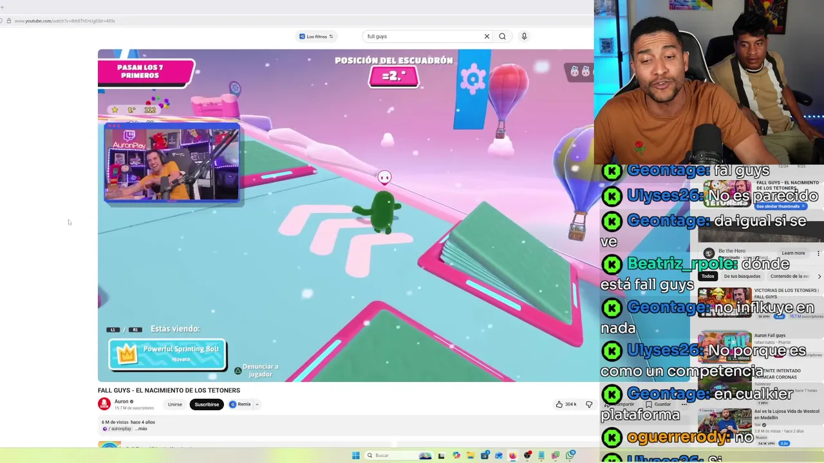This screenshot has width=824, height=463.
Task: Select the Todos filter chip
Action: point(707,277)
